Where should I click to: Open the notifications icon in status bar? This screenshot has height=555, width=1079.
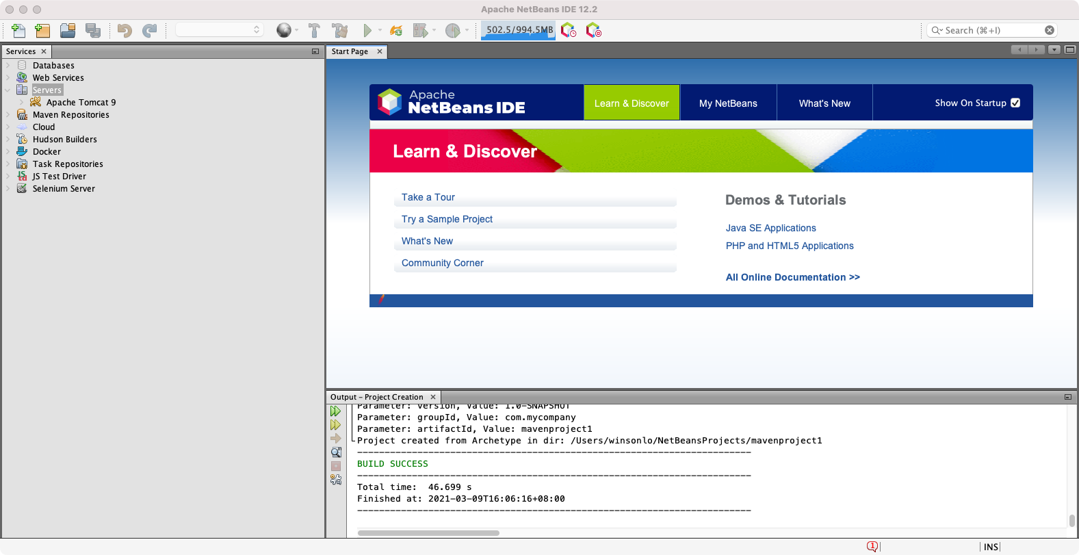pos(872,546)
